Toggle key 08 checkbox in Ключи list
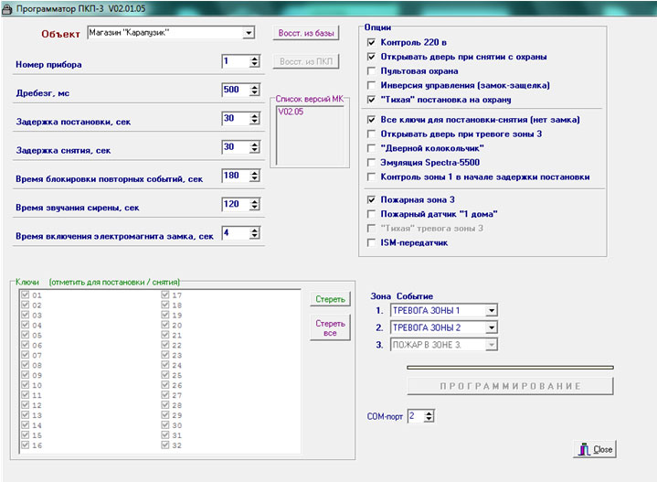This screenshot has height=482, width=657. pos(26,365)
